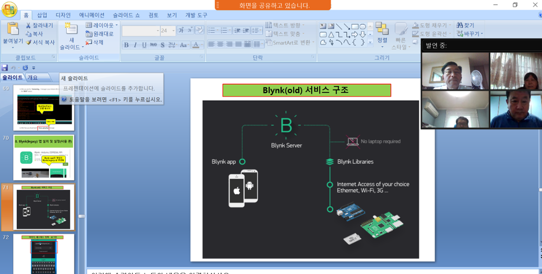Open the columns dropdown in paragraph group
This screenshot has height=274, width=542.
tap(258, 44)
